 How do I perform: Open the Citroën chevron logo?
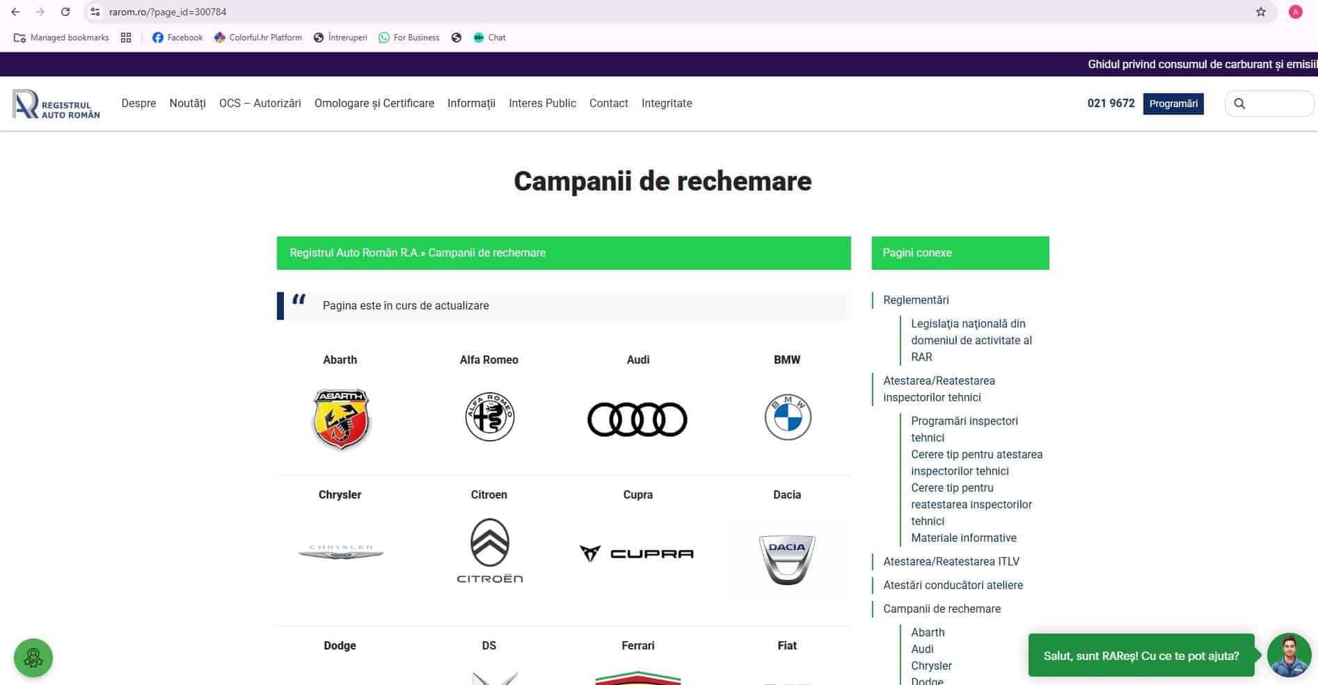tap(490, 550)
